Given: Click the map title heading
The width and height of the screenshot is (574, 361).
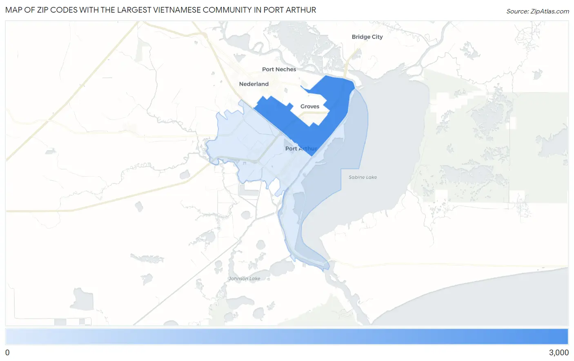Looking at the screenshot, I should 160,10.
